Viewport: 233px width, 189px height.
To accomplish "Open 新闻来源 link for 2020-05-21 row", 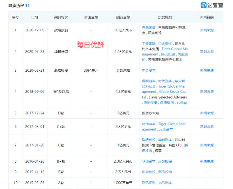I will [207, 70].
